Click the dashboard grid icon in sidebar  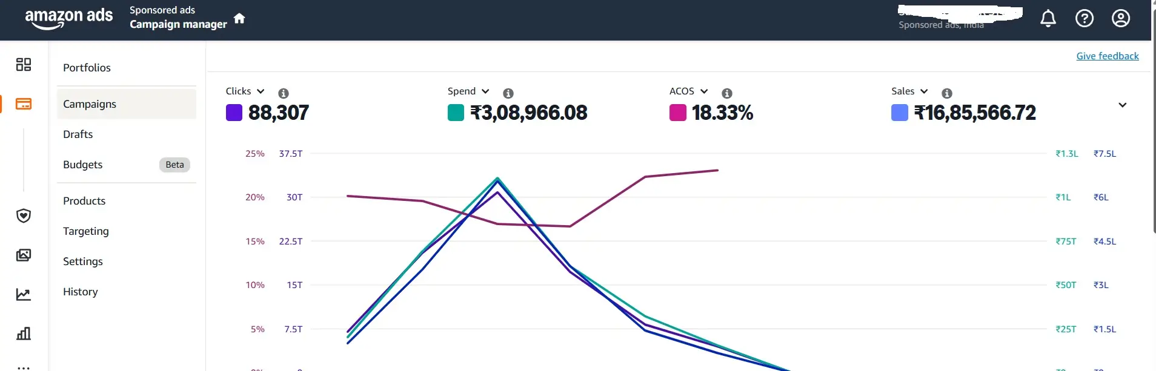[24, 65]
